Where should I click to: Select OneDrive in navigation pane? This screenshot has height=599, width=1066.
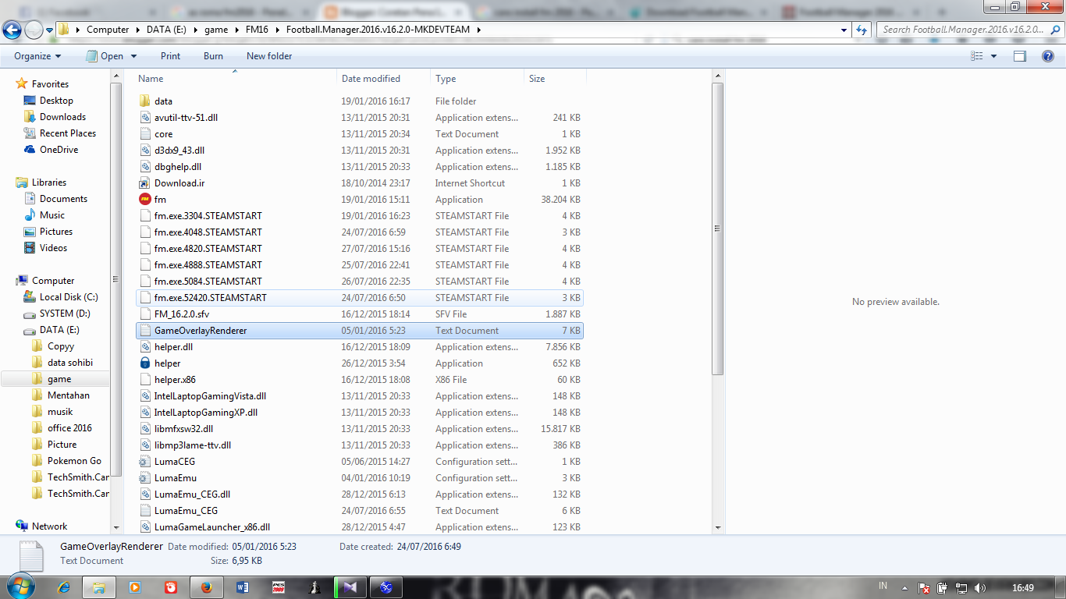coord(59,150)
